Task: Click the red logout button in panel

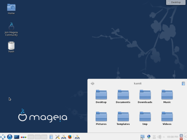Action: tap(181, 138)
